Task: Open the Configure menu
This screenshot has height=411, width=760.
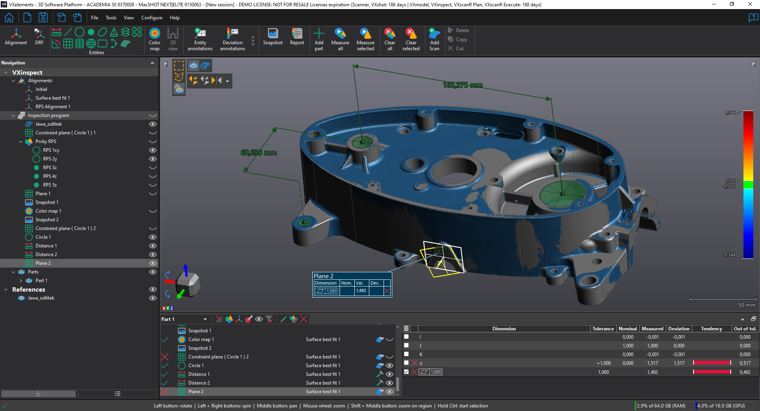Action: coord(152,18)
